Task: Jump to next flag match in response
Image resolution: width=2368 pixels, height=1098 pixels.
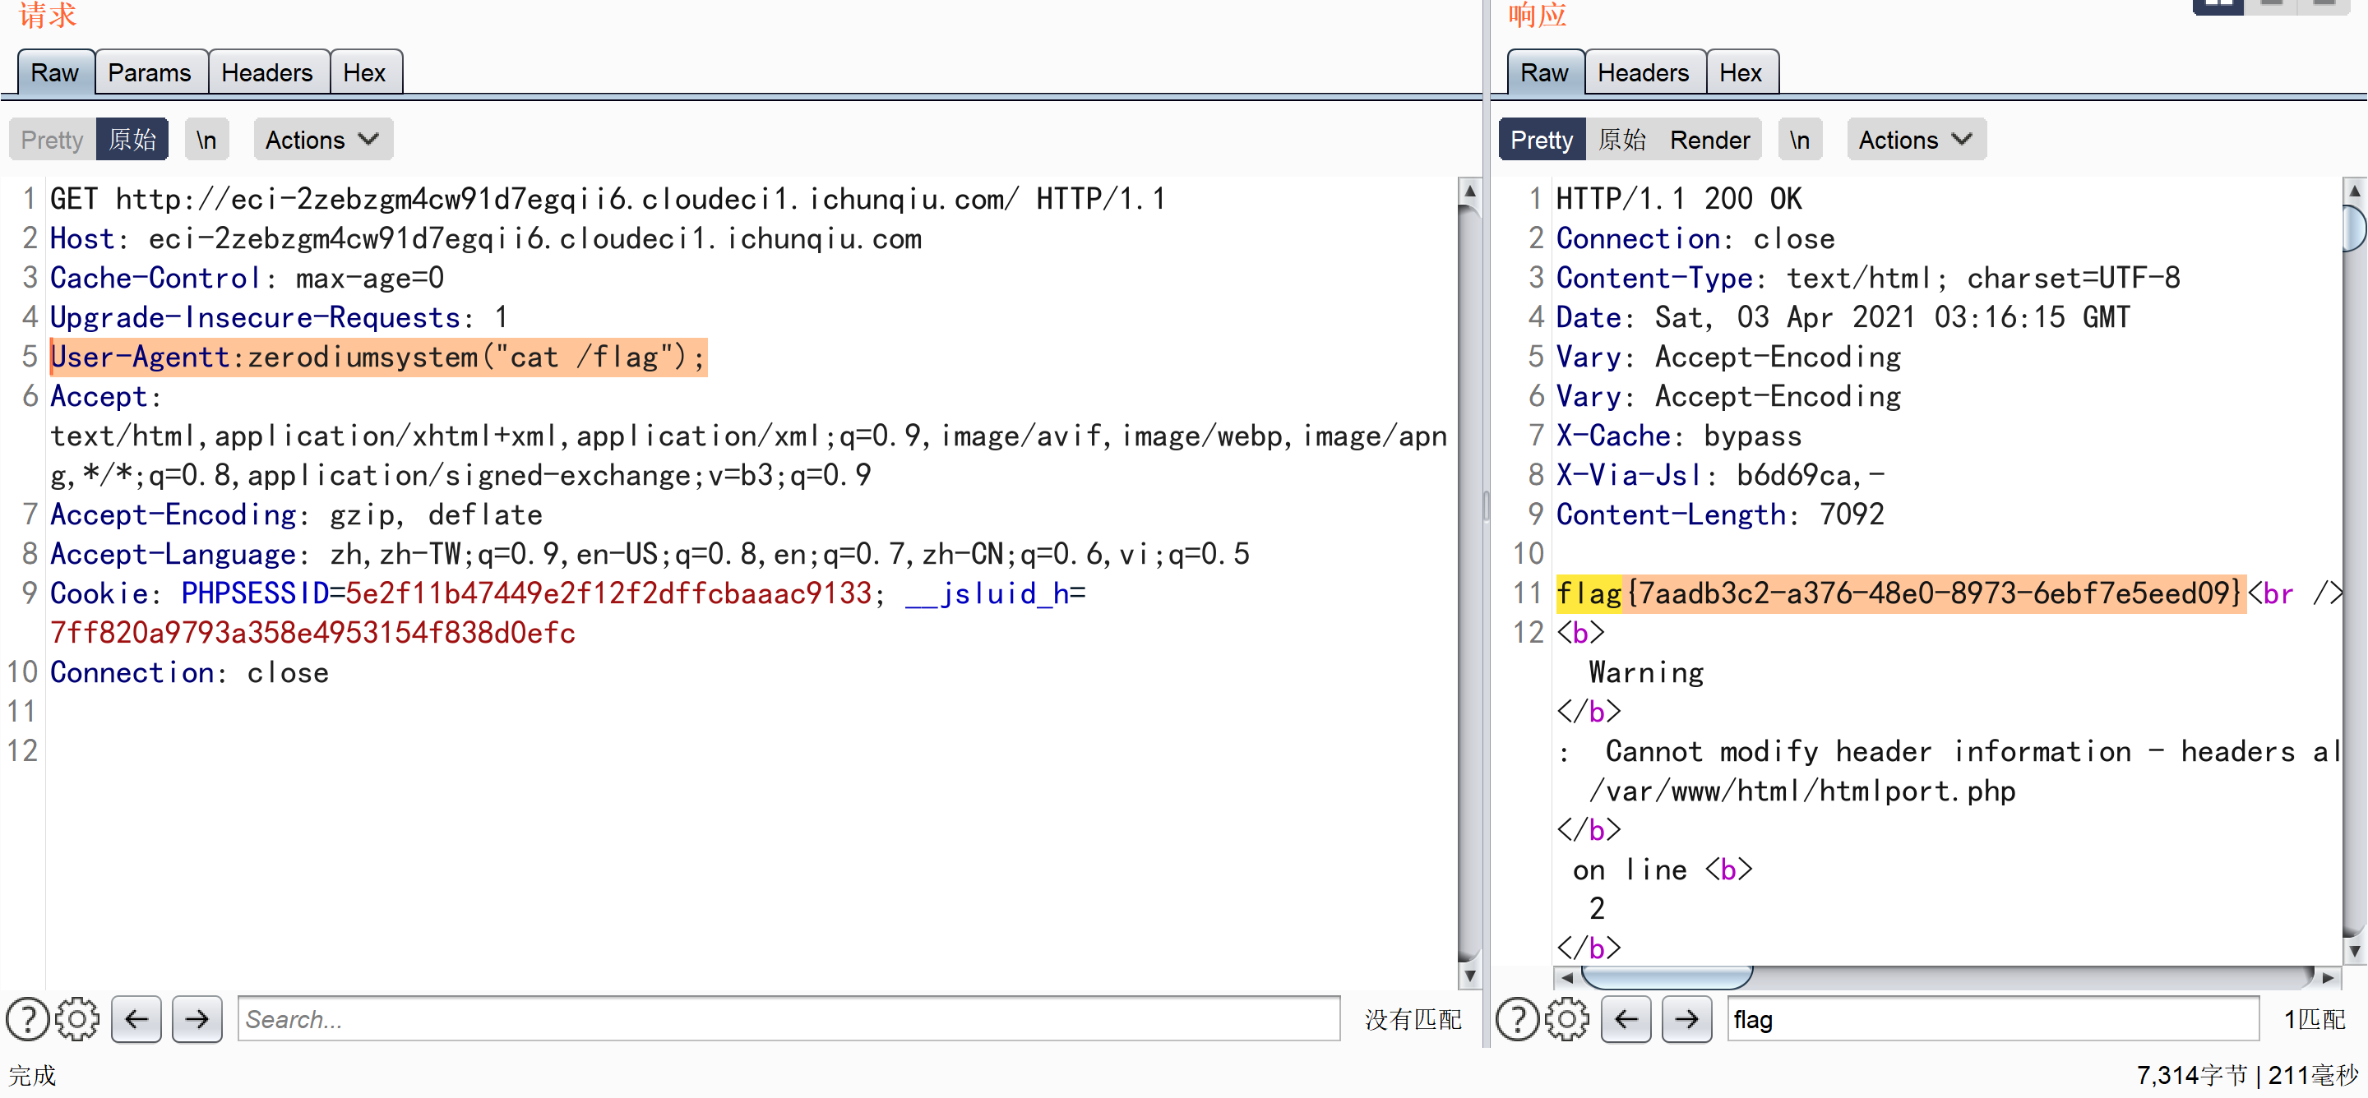Action: (1686, 1019)
